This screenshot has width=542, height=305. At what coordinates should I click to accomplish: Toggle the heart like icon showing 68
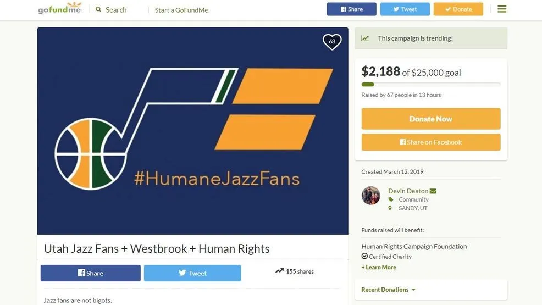pos(332,41)
